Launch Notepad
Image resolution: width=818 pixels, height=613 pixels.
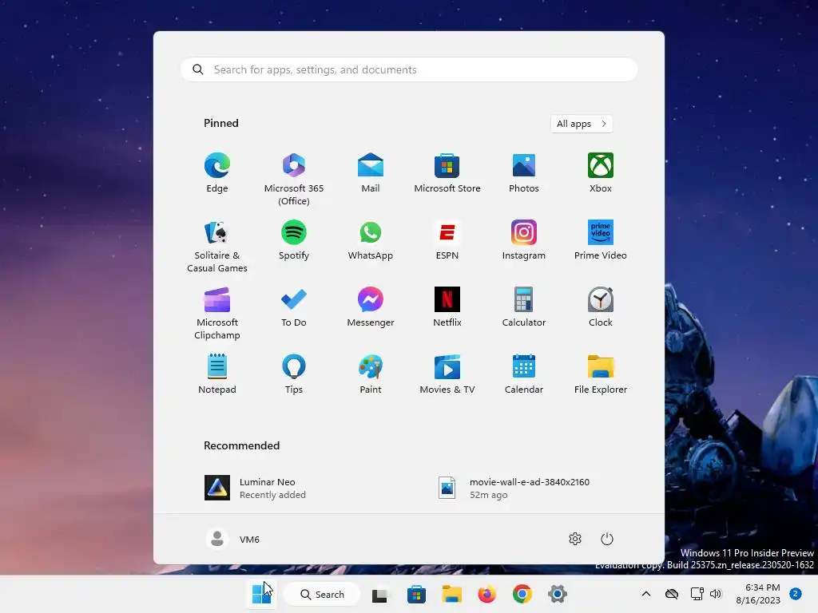[x=217, y=375]
